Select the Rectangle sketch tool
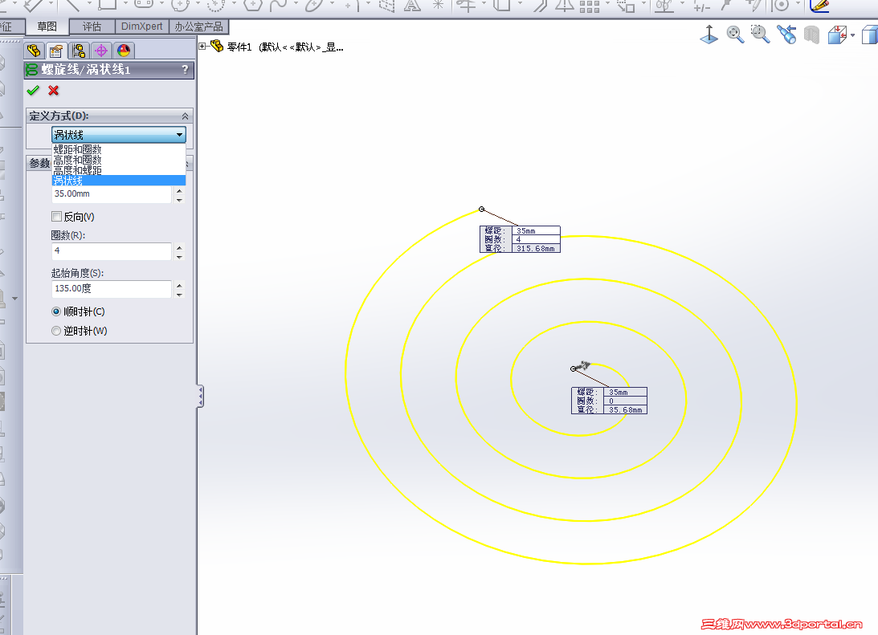The image size is (878, 635). (108, 5)
